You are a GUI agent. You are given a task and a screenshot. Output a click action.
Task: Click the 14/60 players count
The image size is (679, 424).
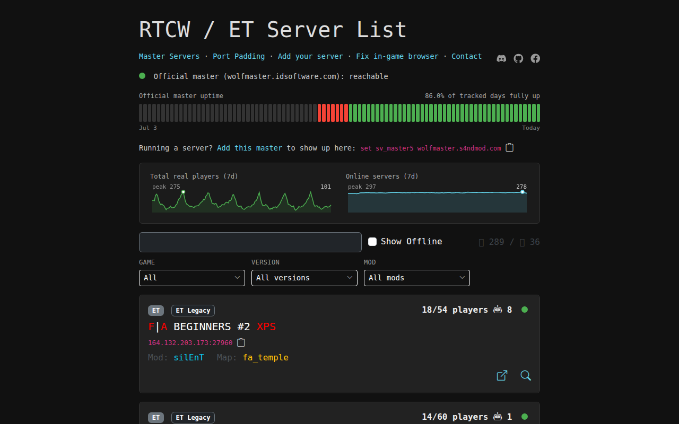455,417
